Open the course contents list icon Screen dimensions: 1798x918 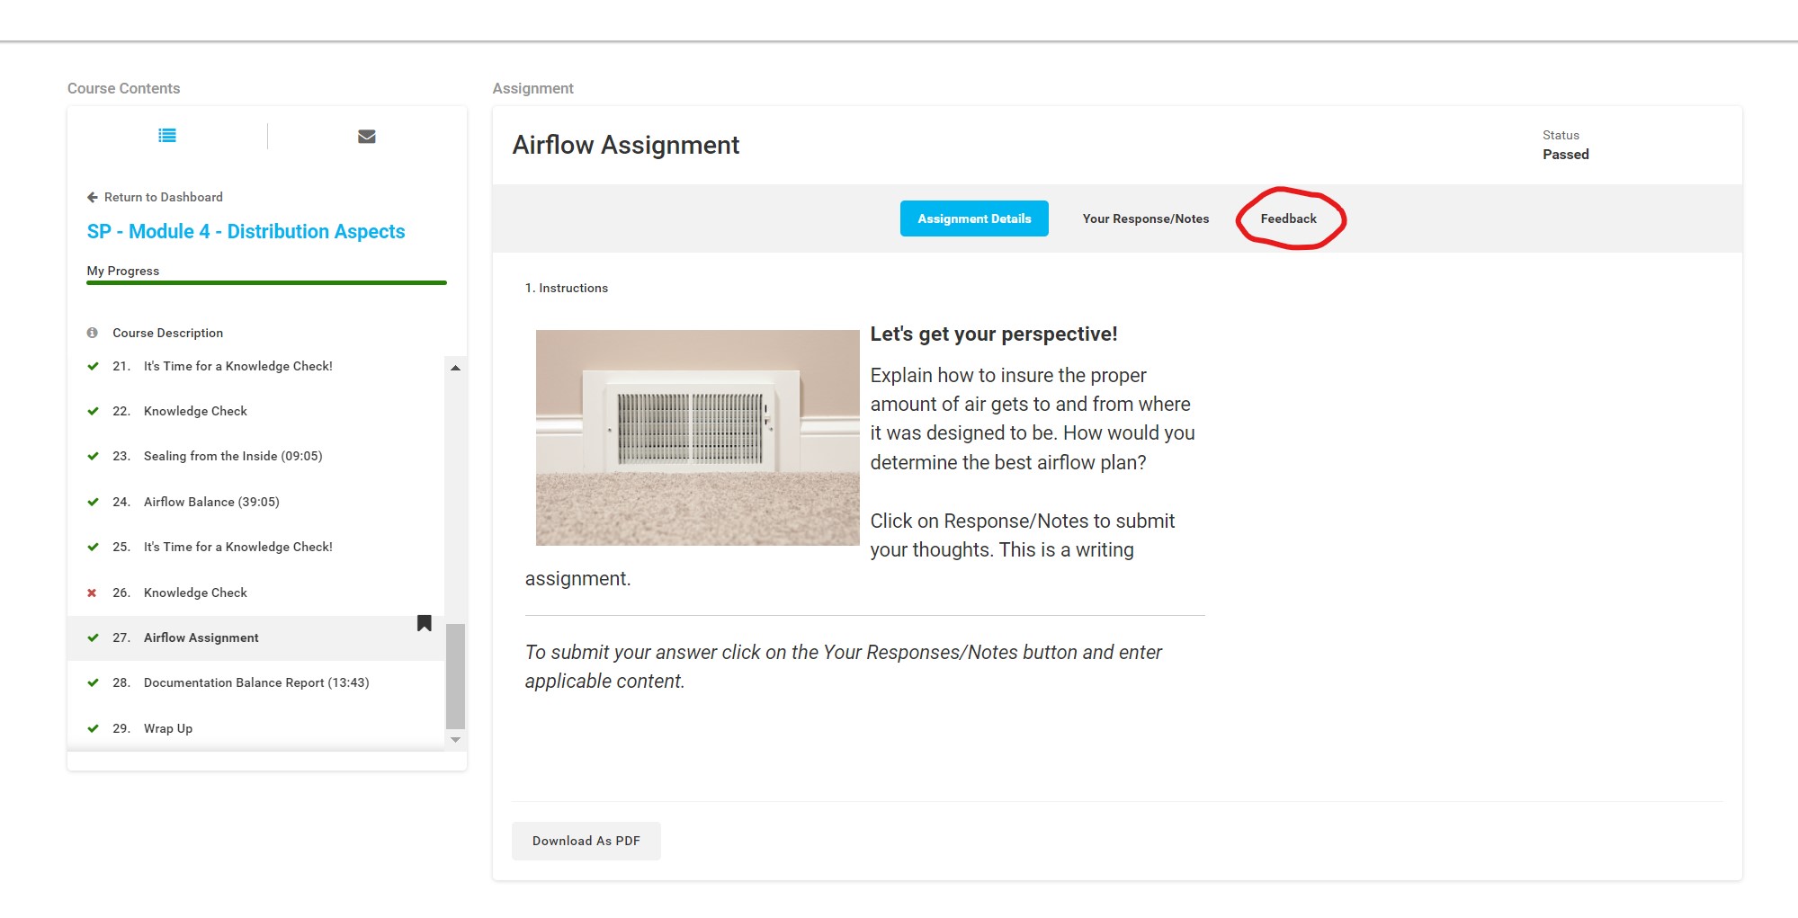[x=167, y=136]
